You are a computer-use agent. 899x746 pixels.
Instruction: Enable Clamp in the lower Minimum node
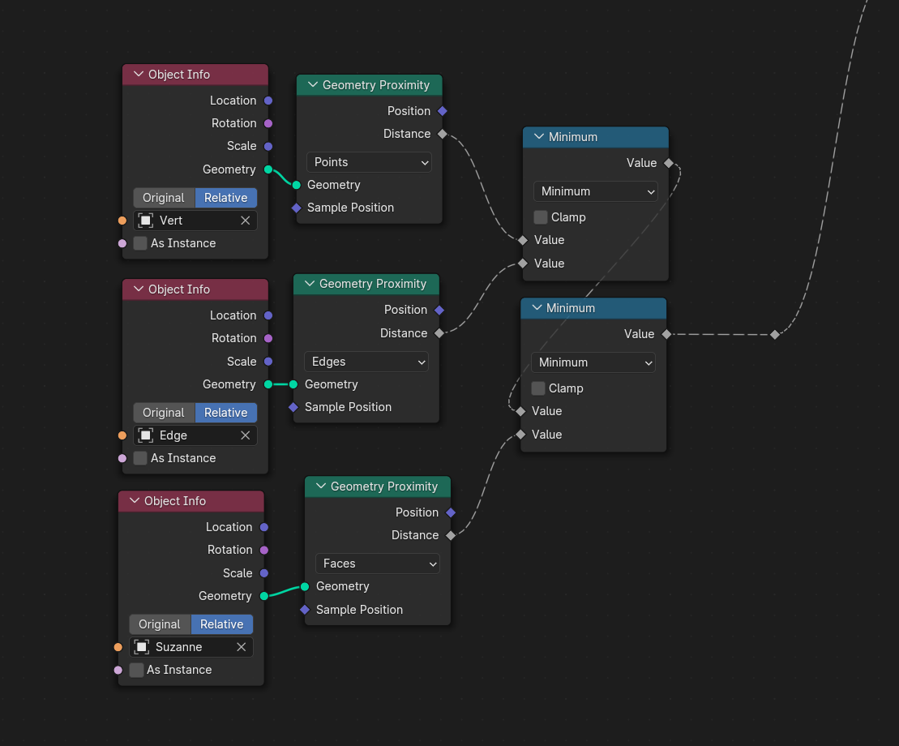point(537,388)
